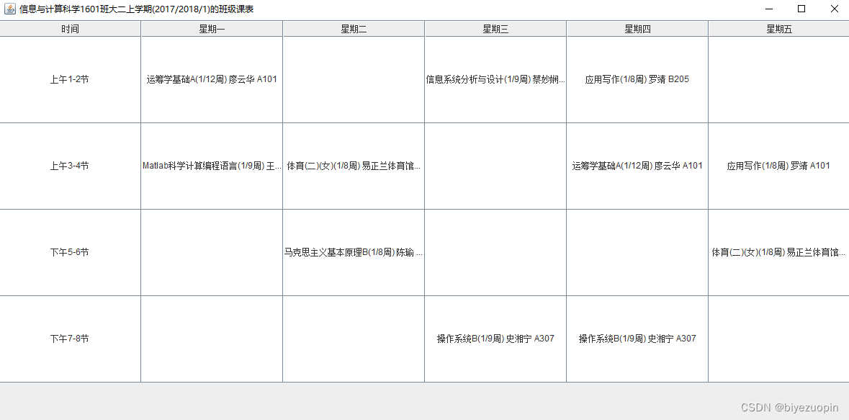Select Tuesday 体育(二)(女) 易正兰 cell

(354, 166)
